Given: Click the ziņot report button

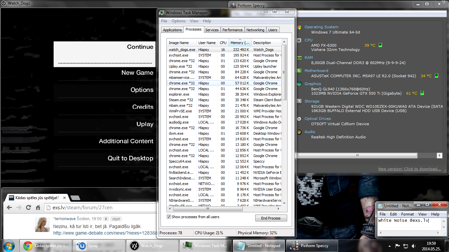Looking at the screenshot, I should point(115,219).
